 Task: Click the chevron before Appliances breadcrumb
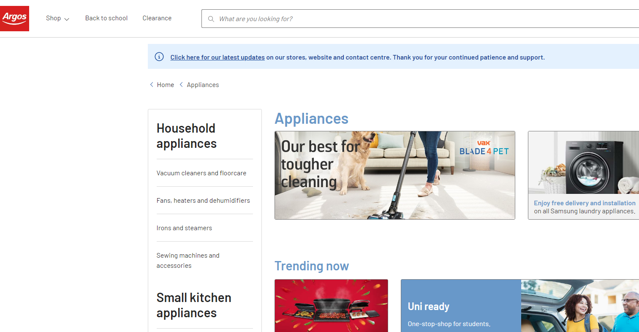click(x=181, y=84)
